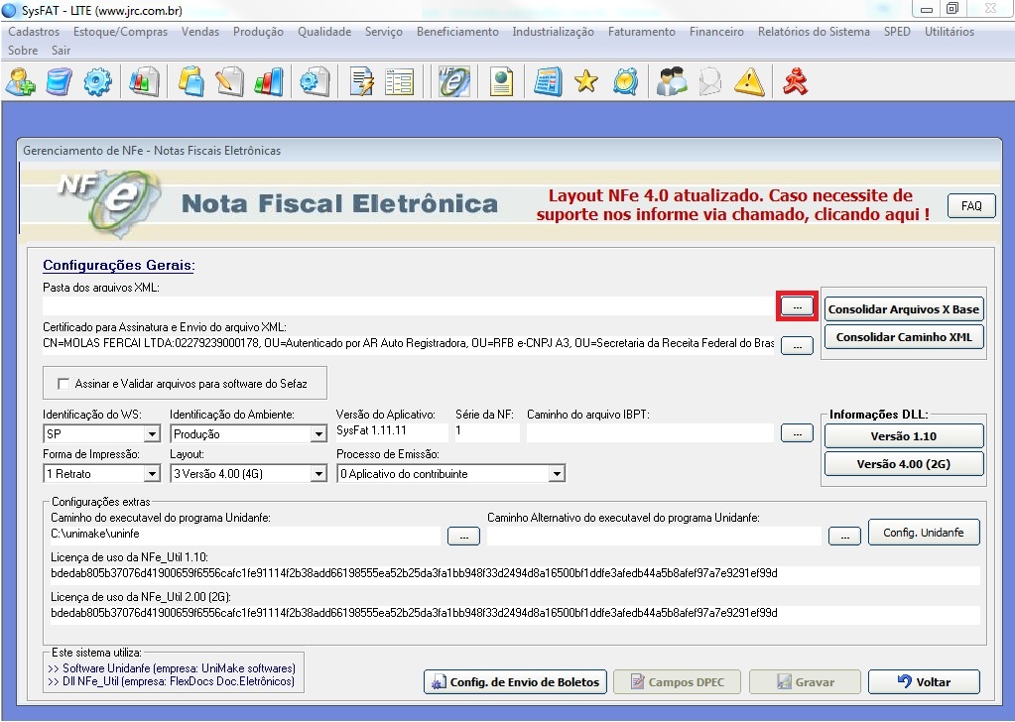
Task: Click Config. de Envio de Boletos button
Action: [515, 682]
